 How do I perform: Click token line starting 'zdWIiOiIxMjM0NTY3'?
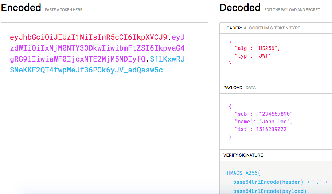click(x=97, y=48)
